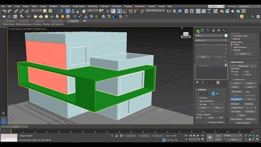Select Element sub-object level icon

(217, 94)
